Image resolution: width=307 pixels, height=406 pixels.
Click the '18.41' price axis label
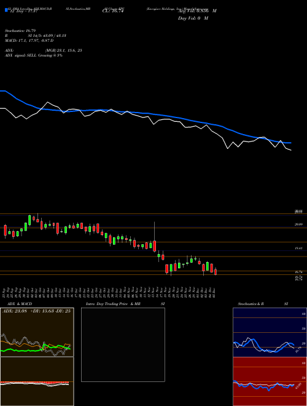pyautogui.click(x=298, y=249)
